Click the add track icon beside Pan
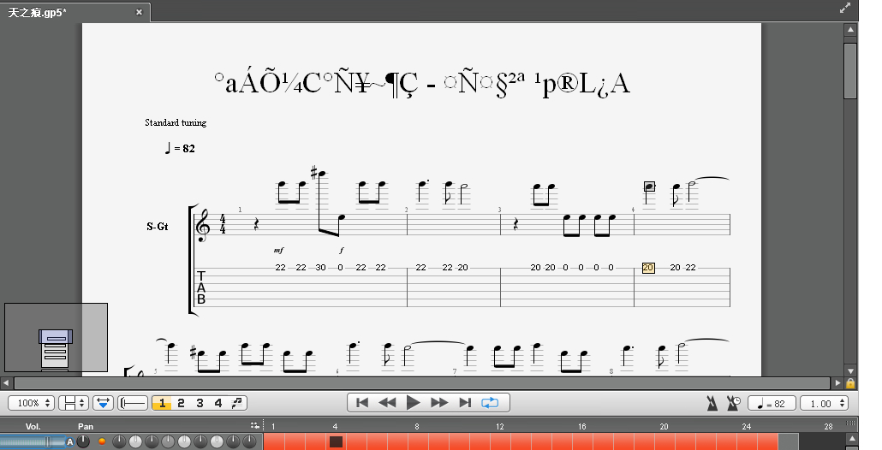882x450 pixels. point(255,426)
